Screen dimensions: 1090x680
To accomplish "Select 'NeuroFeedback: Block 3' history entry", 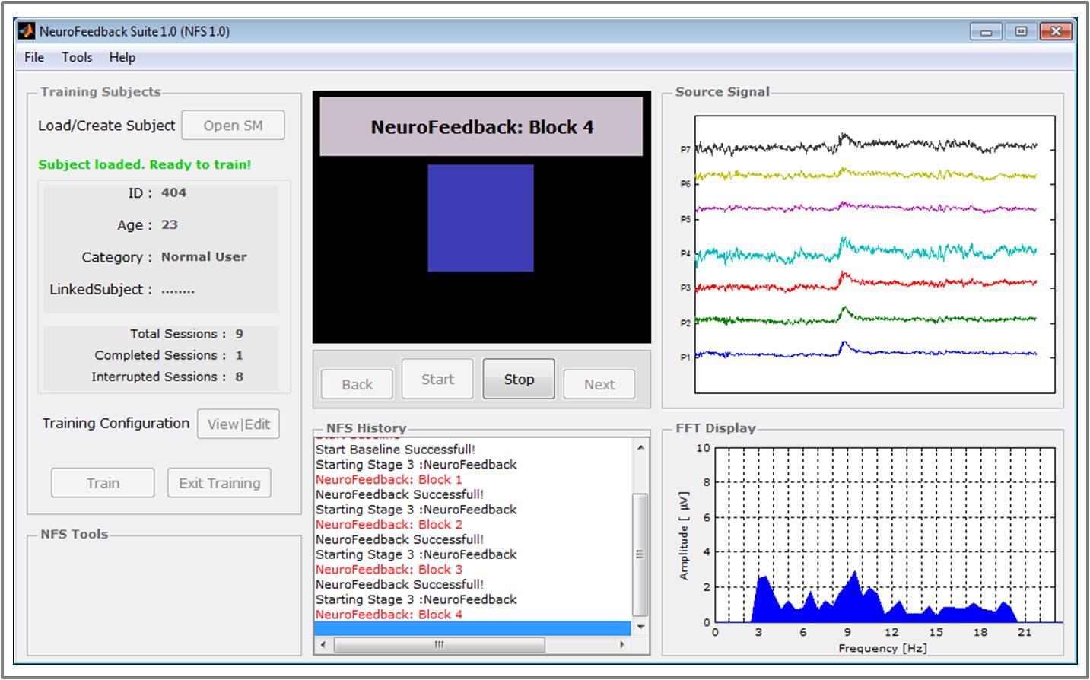I will click(389, 569).
